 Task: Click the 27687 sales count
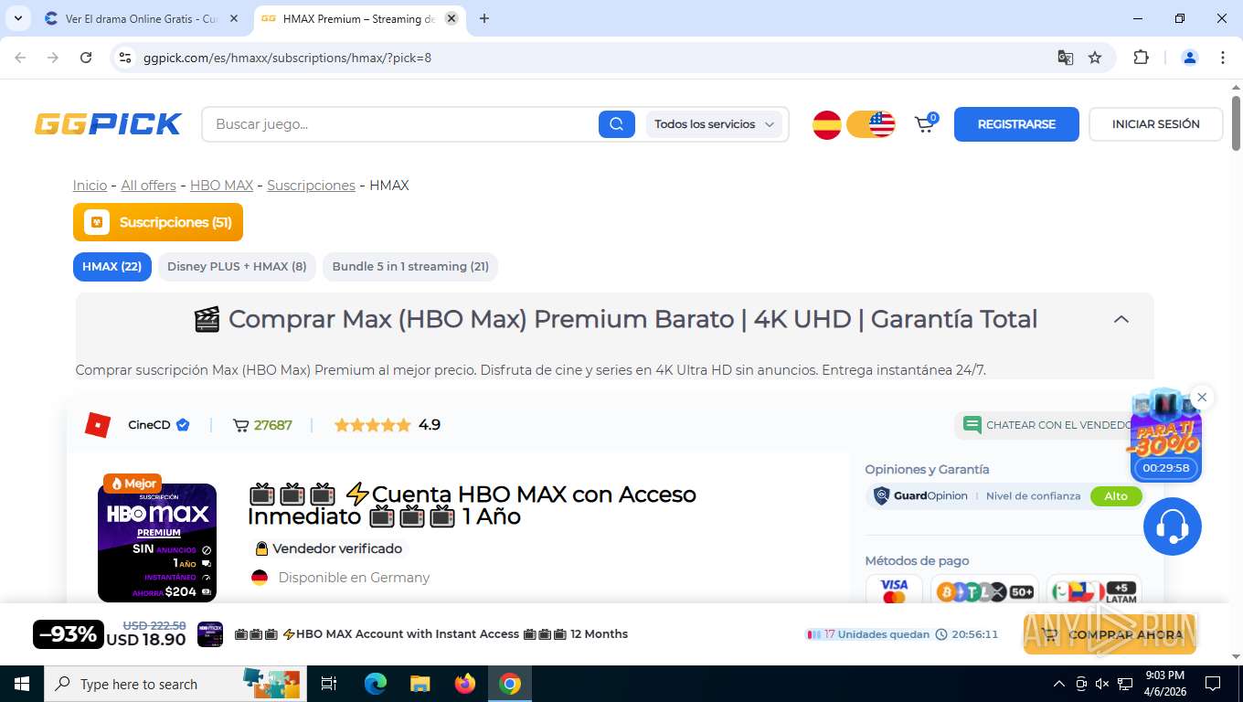pyautogui.click(x=273, y=425)
